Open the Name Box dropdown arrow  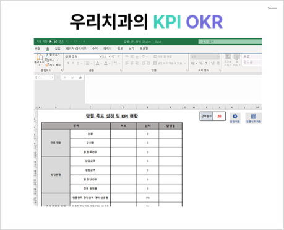53,77
